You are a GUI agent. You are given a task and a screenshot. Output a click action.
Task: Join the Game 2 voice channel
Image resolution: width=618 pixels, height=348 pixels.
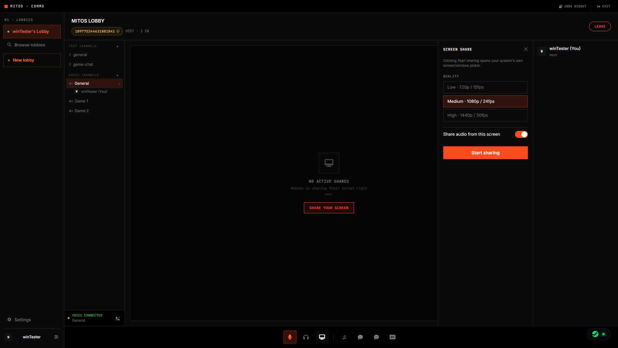click(94, 111)
